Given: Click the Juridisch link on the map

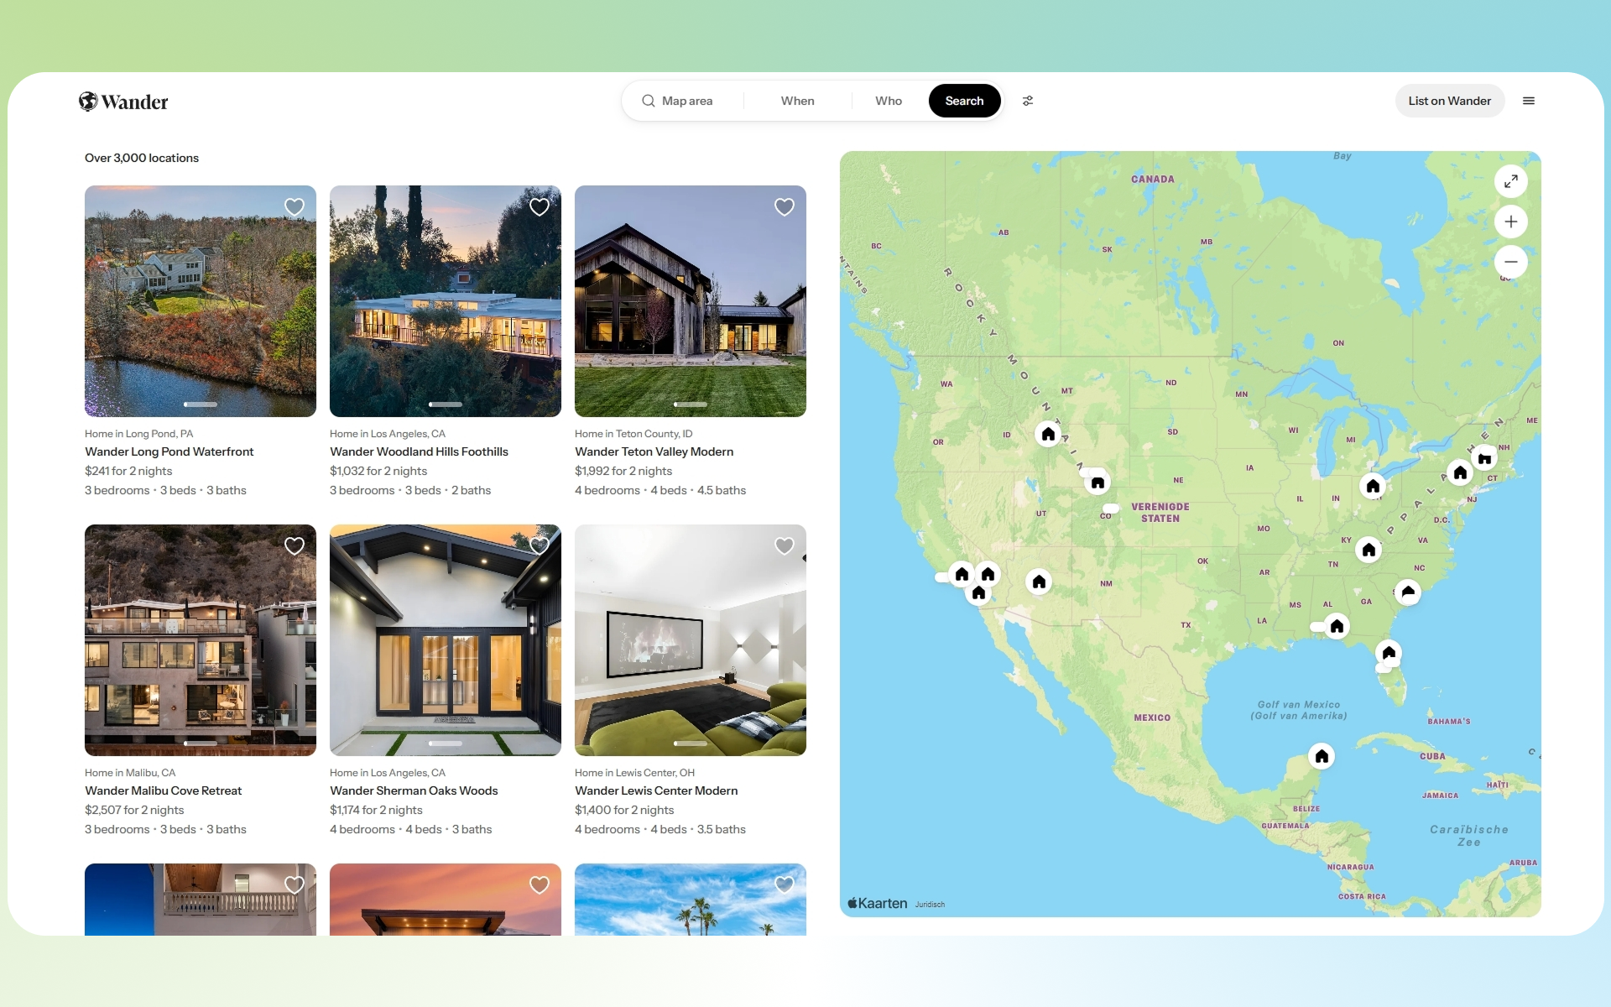Looking at the screenshot, I should (930, 905).
